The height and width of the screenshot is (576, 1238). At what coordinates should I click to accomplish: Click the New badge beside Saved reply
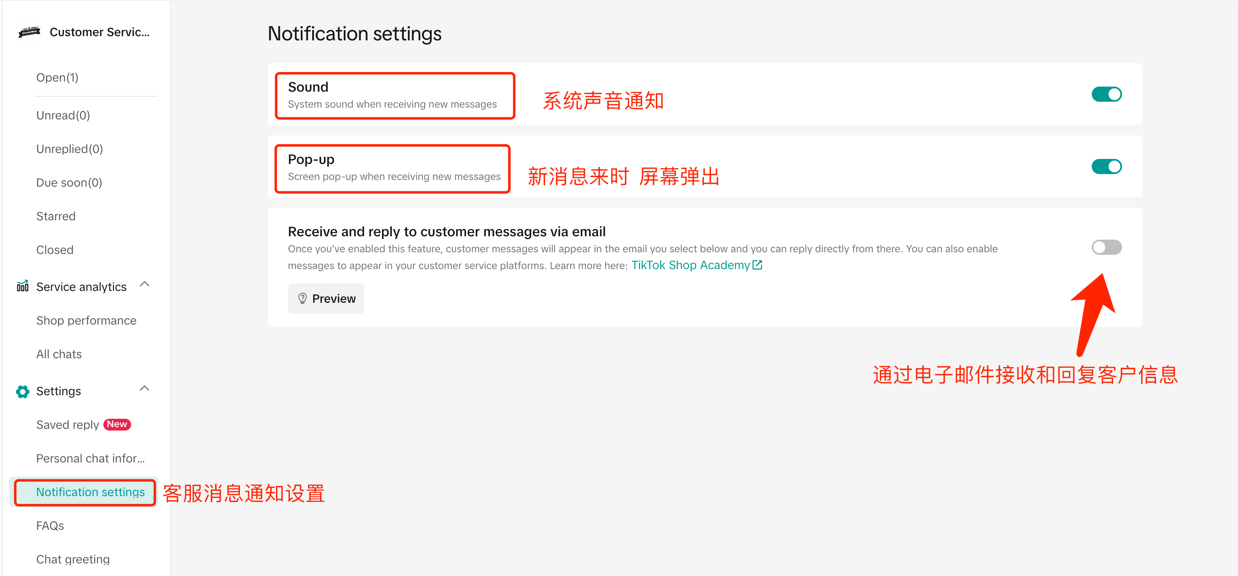point(117,424)
